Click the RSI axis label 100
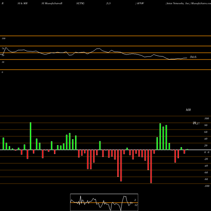Screen dimensions: 211x211 [3, 38]
